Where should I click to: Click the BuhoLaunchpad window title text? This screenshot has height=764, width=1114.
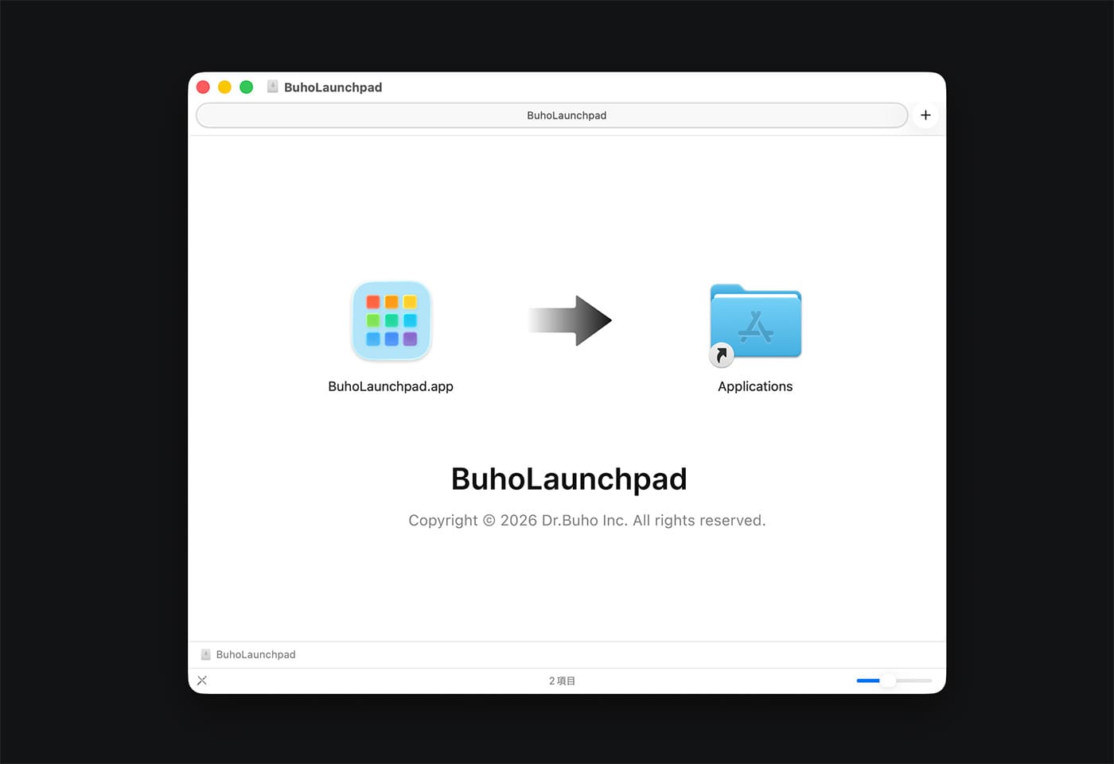click(333, 87)
